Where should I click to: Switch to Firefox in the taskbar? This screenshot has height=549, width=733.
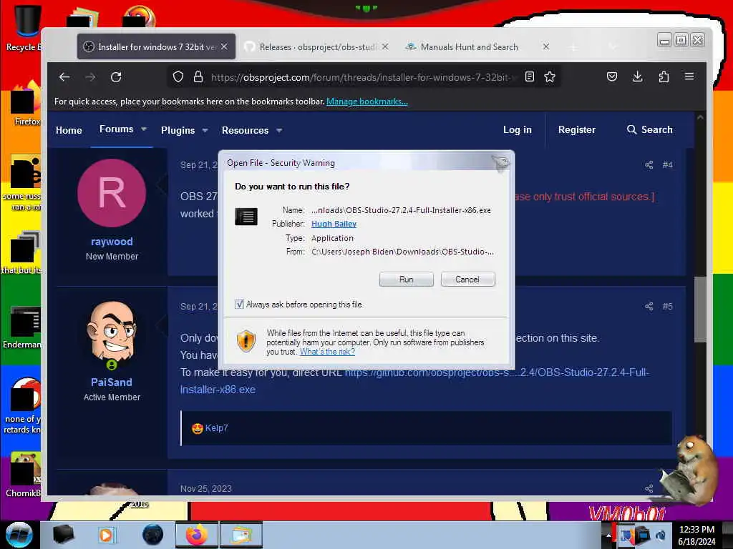(197, 535)
